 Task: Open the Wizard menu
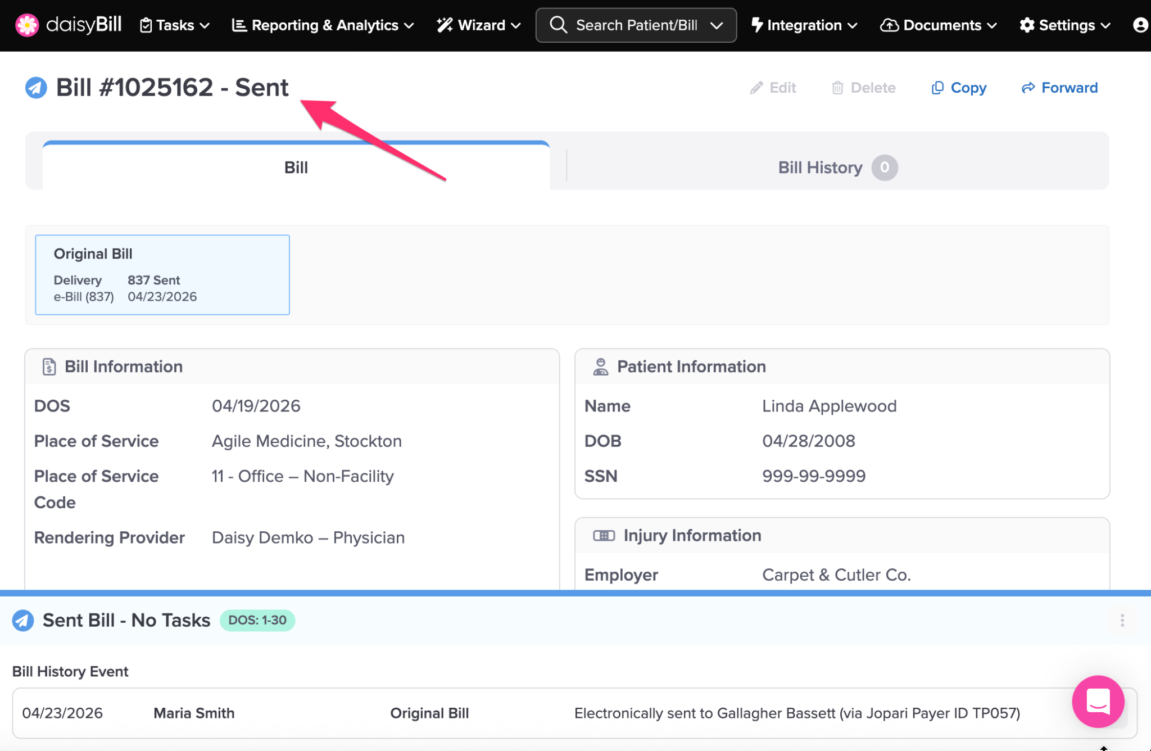(x=479, y=25)
